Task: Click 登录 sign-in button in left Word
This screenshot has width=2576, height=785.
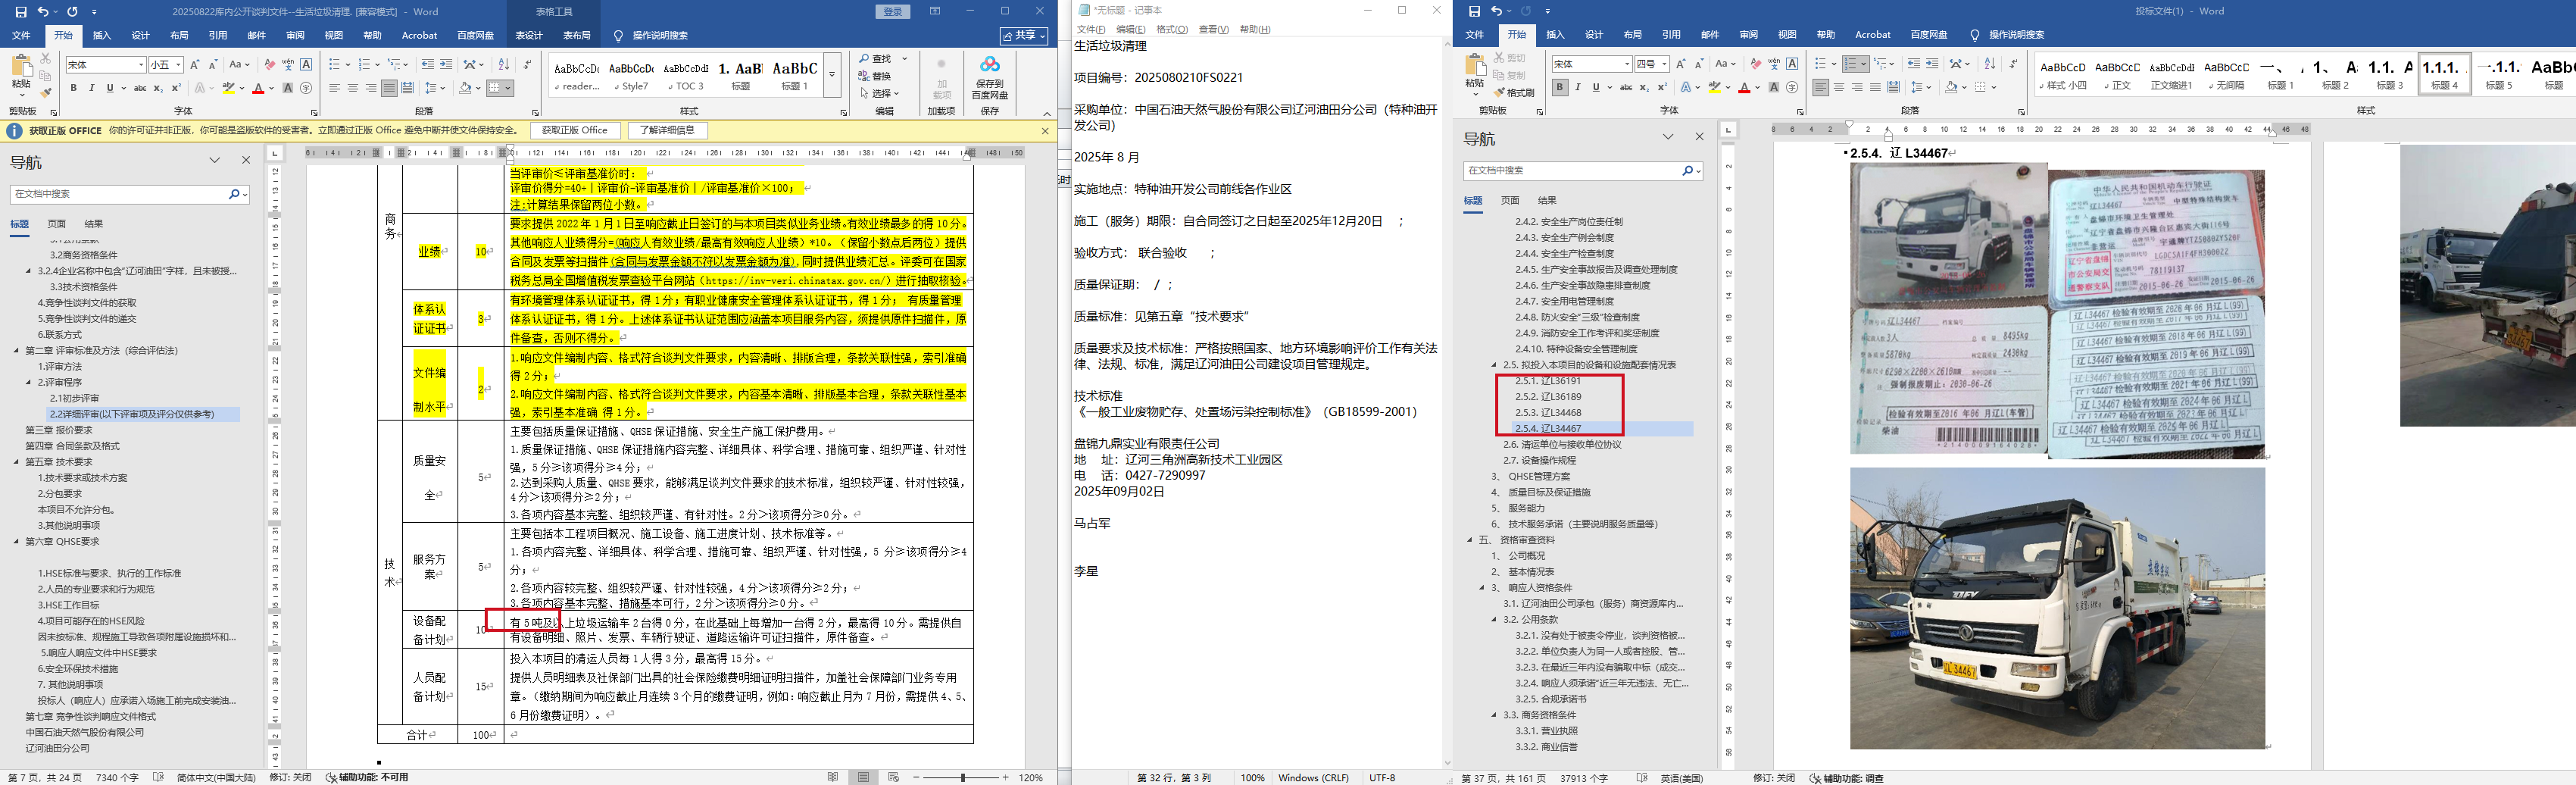Action: click(x=893, y=12)
